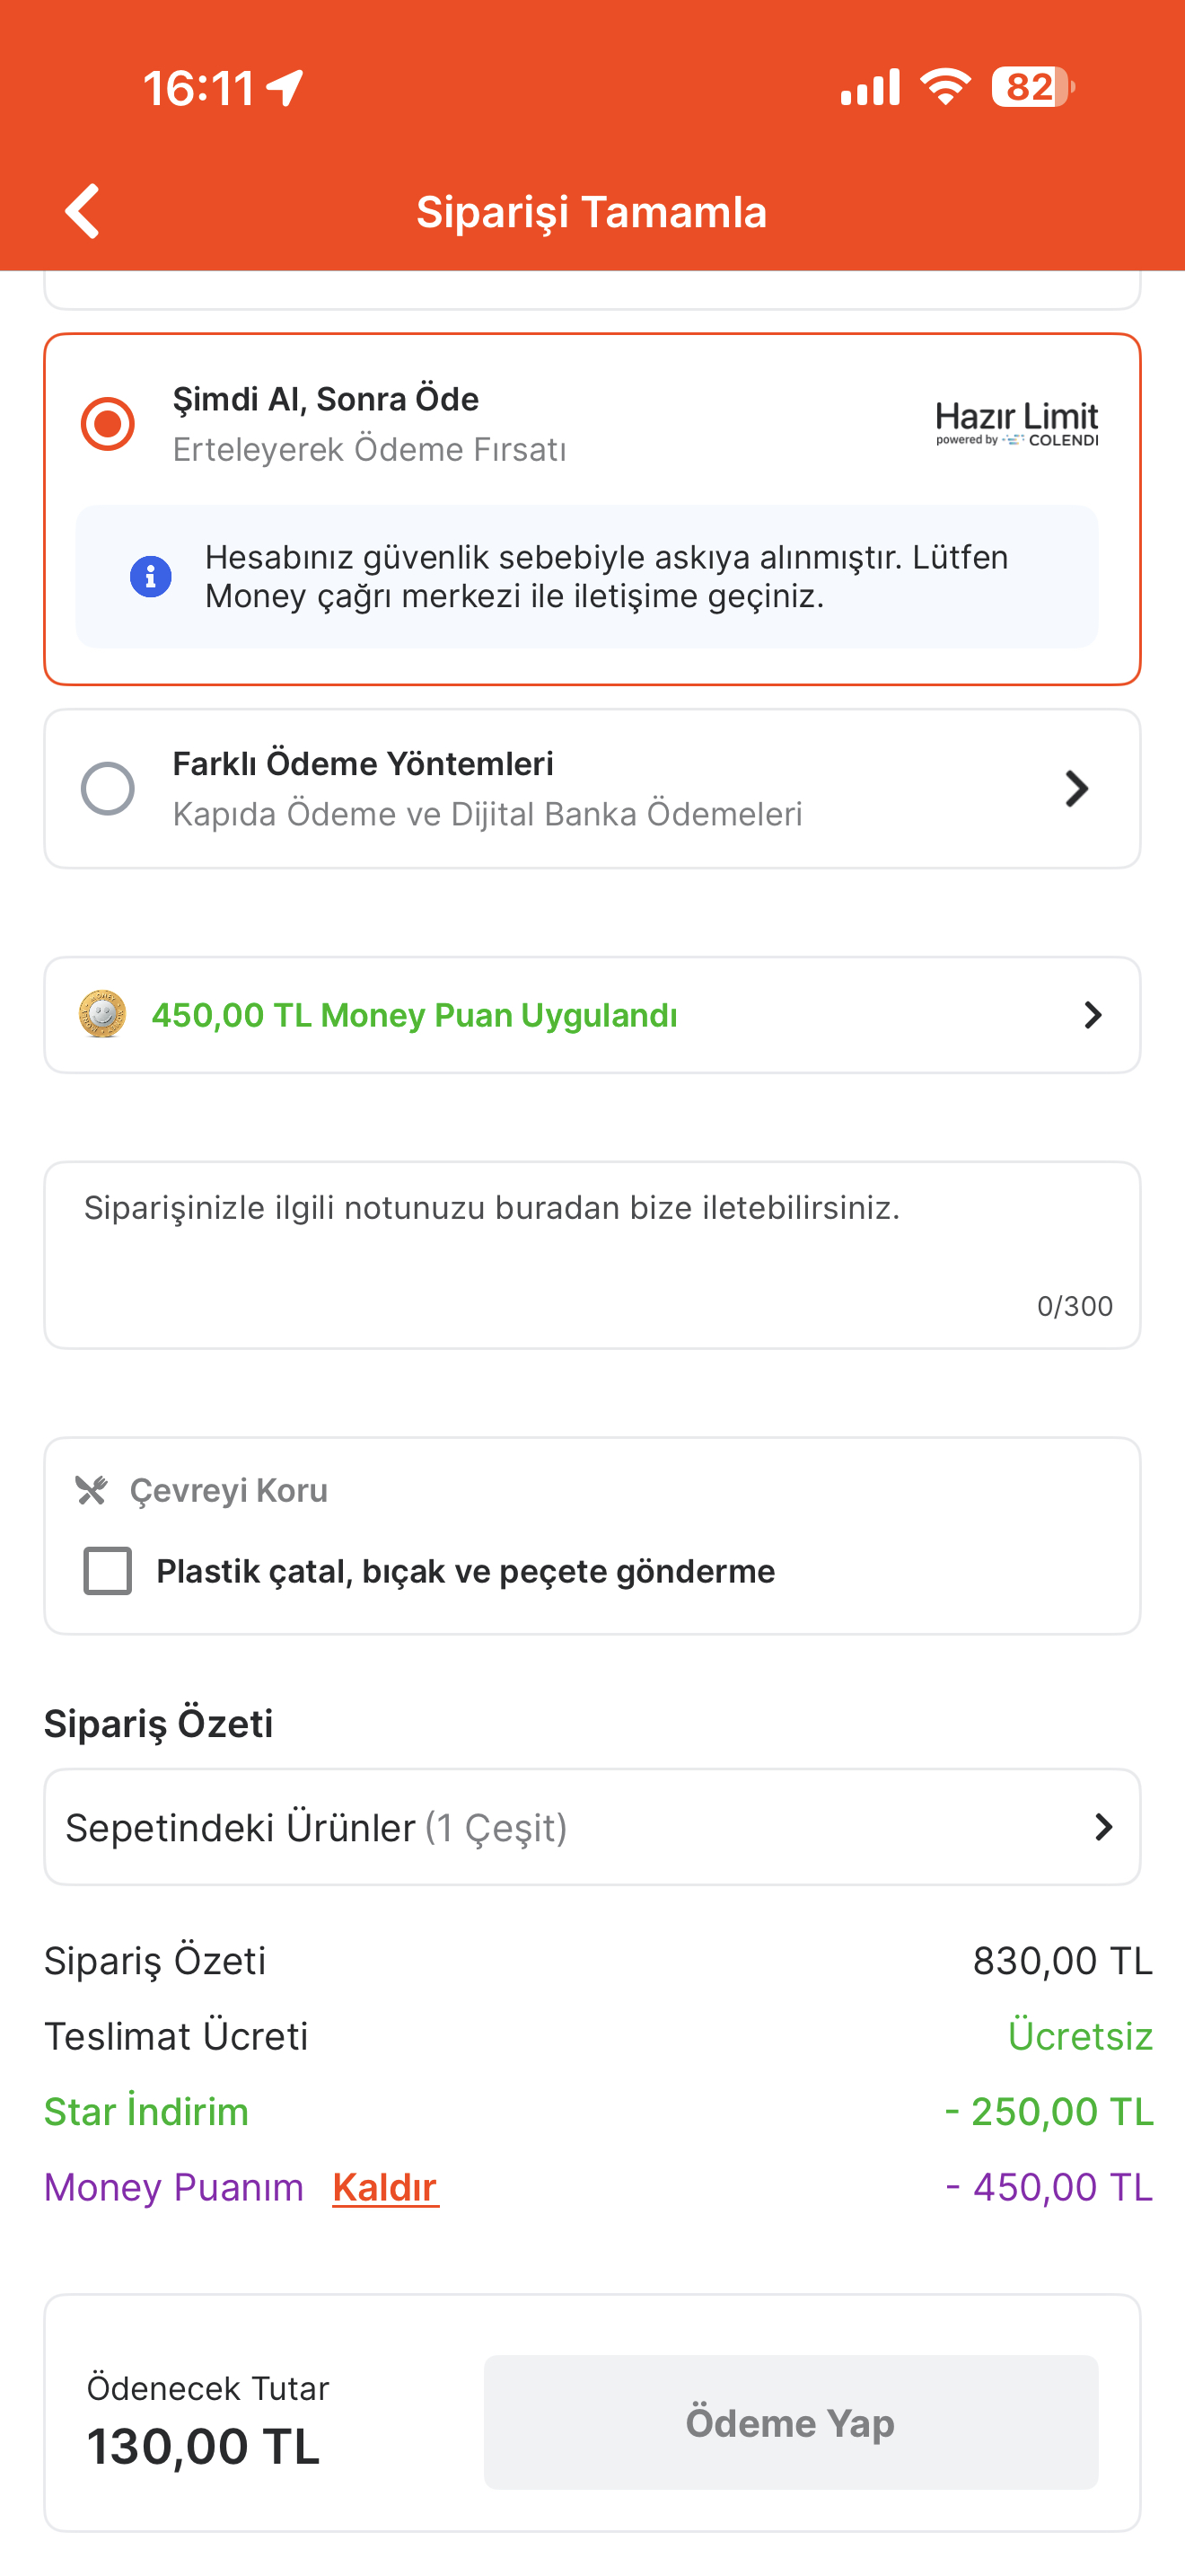Check Plastik çatal, bıçak ve peçete gönderme
Viewport: 1185px width, 2576px height.
coord(108,1570)
